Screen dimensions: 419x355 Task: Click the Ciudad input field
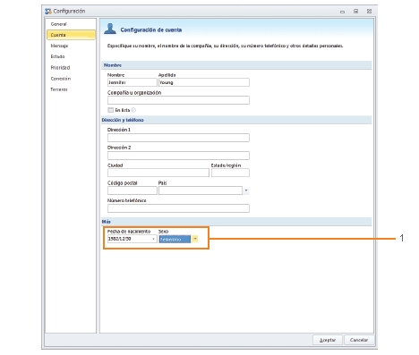[158, 173]
